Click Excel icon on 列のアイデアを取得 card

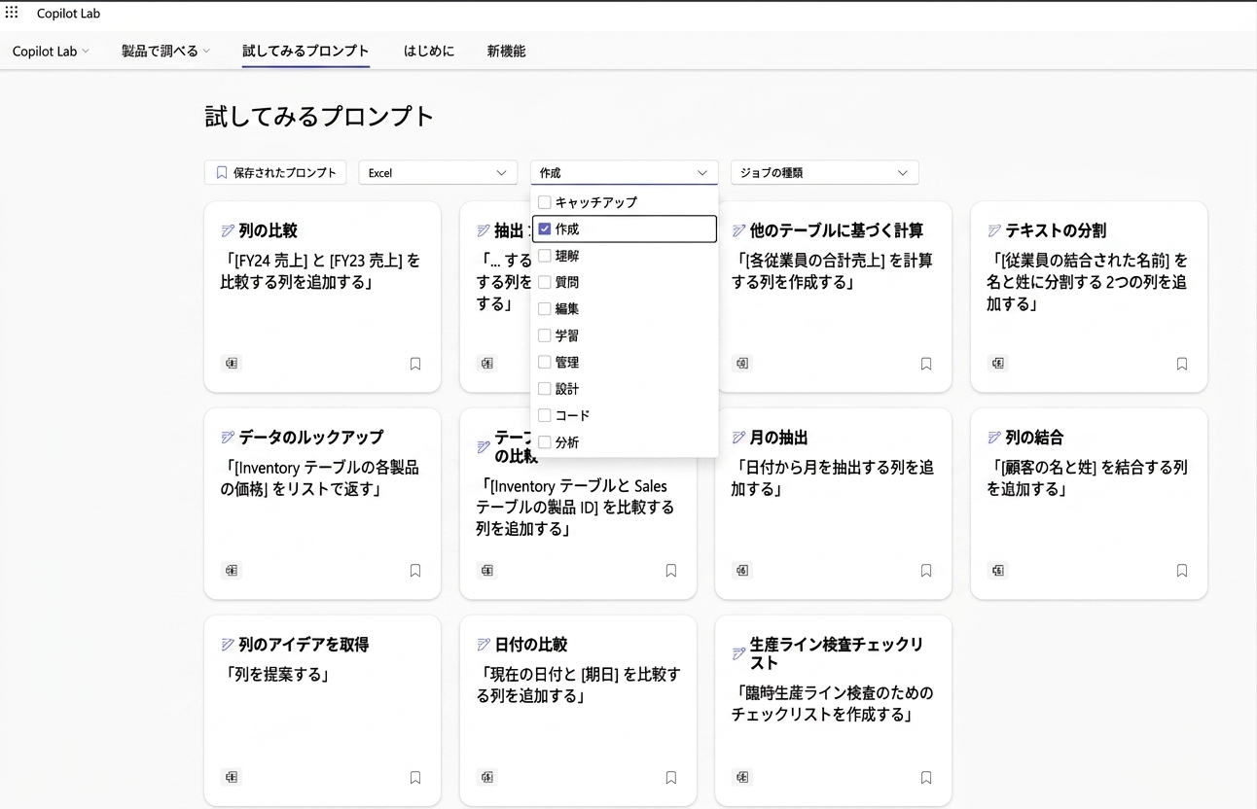pos(232,777)
